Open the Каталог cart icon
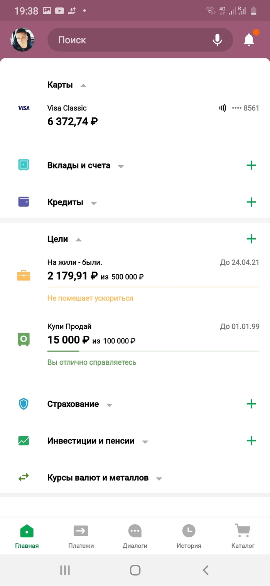This screenshot has width=270, height=586. (x=243, y=531)
